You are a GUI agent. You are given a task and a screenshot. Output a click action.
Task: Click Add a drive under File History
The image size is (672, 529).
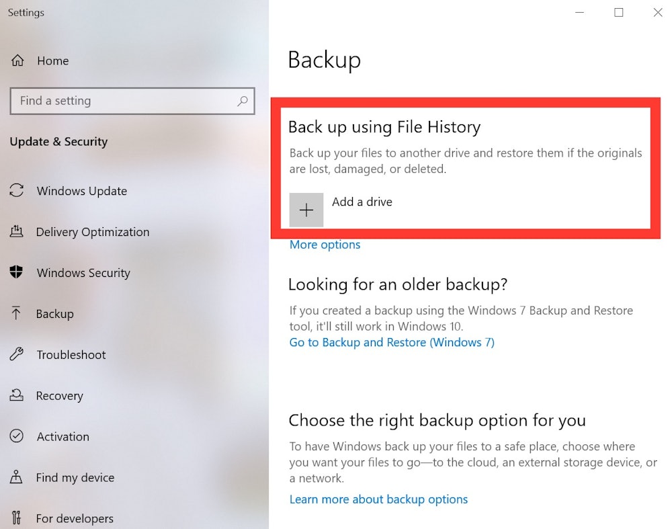[362, 202]
